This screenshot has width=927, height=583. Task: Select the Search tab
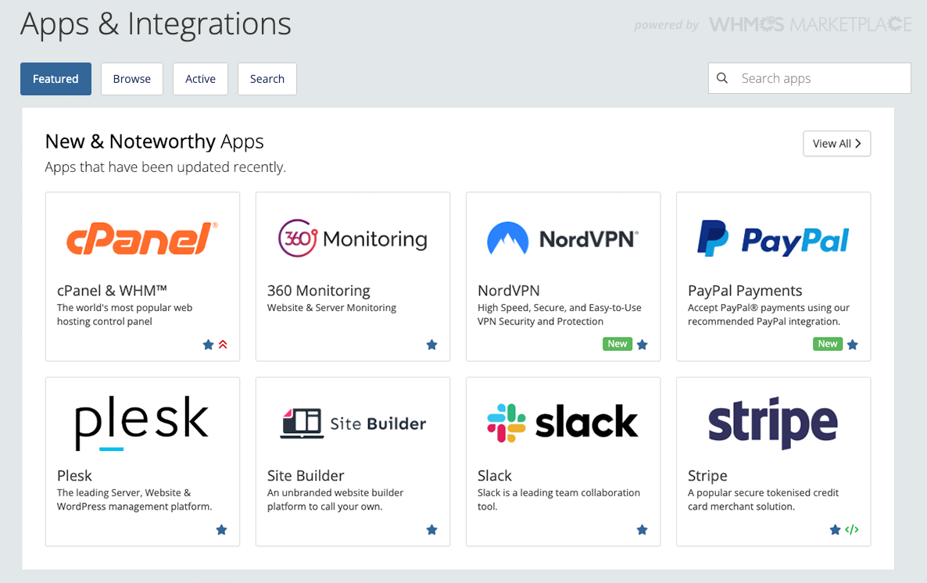267,78
